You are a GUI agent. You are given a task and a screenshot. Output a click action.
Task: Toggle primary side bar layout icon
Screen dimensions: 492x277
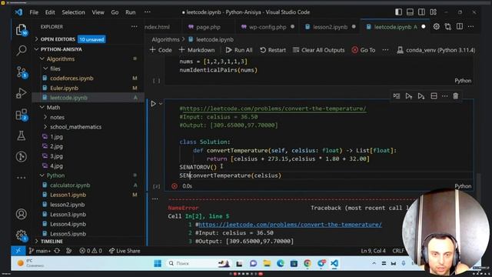(398, 12)
